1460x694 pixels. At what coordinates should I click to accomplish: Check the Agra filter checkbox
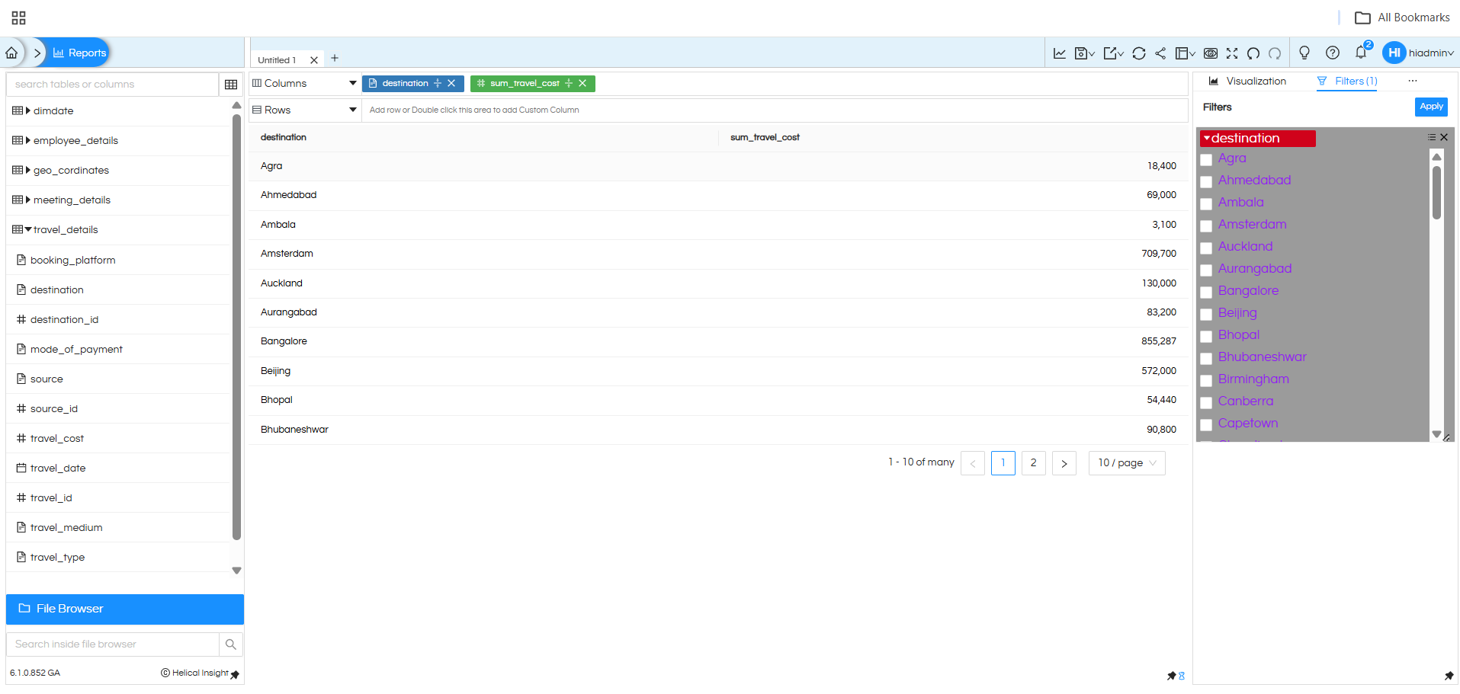[1206, 160]
